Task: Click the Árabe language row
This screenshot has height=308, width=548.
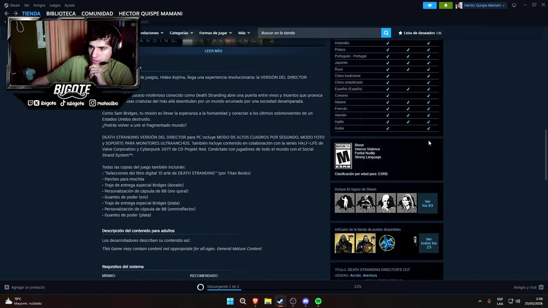Action: pos(387,128)
